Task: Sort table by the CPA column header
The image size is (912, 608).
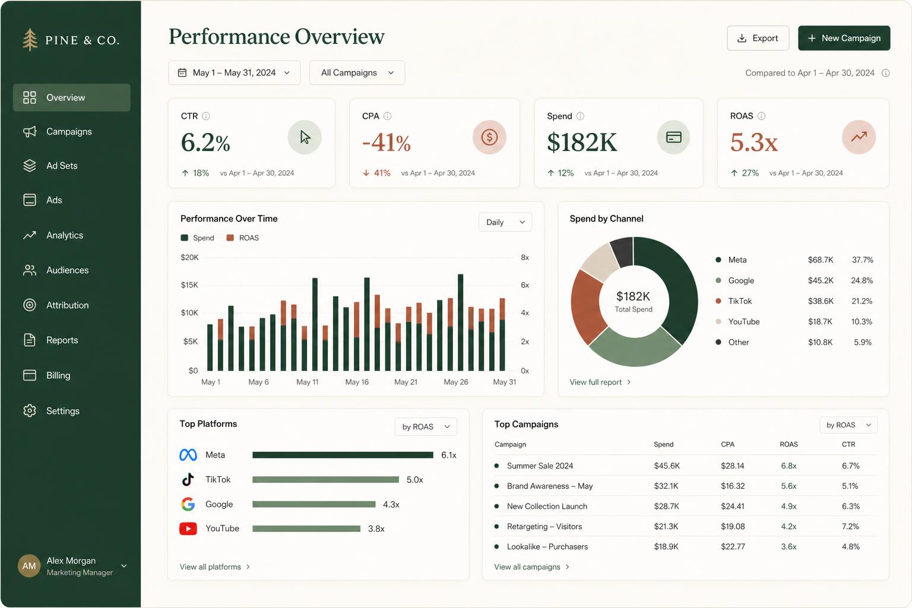Action: coord(727,445)
